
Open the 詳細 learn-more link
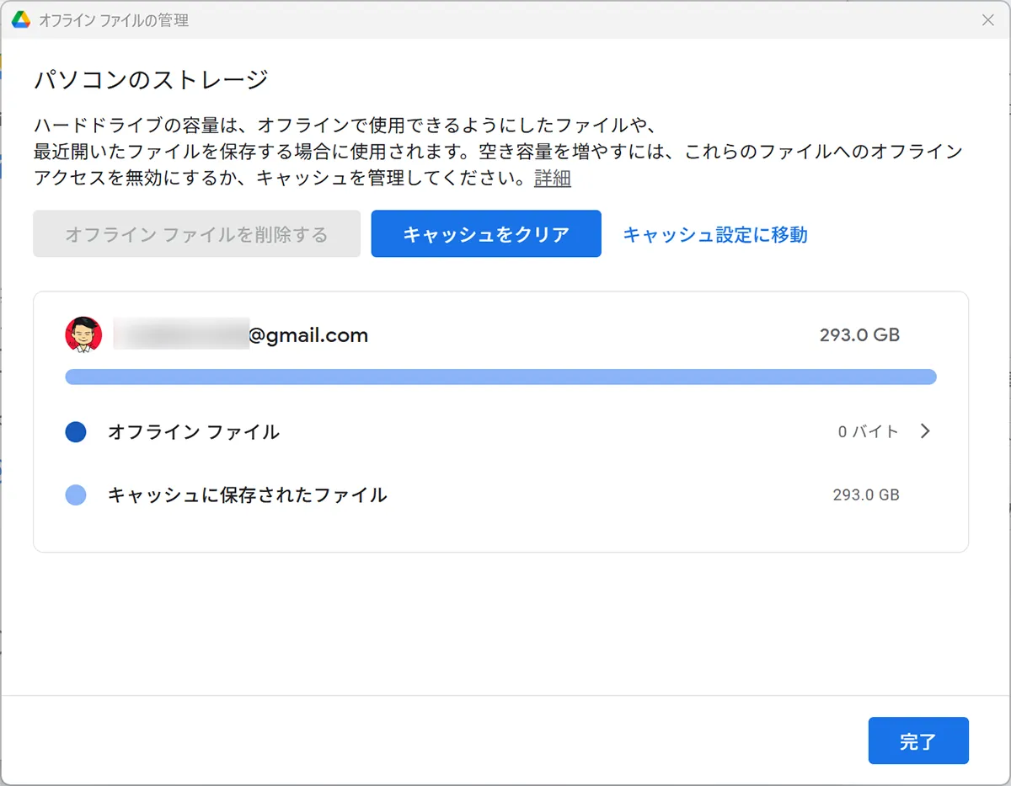(x=552, y=179)
